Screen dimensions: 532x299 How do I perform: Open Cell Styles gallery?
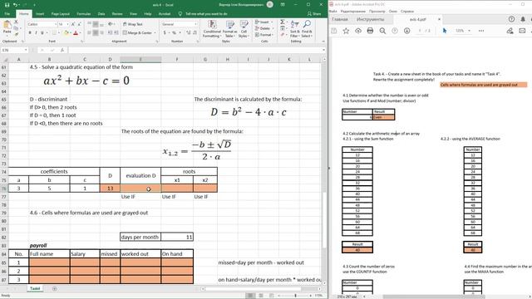(244, 29)
